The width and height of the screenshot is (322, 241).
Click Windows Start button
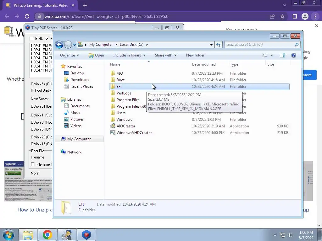click(x=8, y=235)
